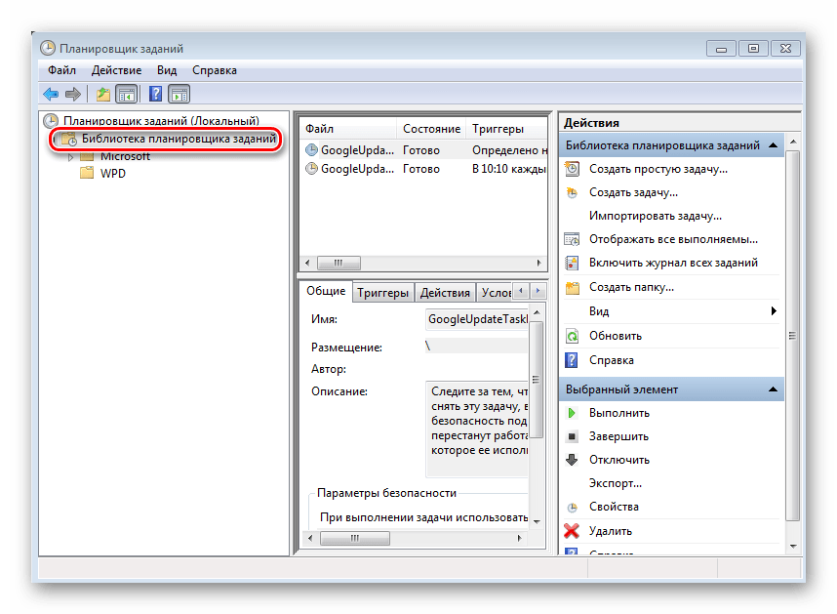This screenshot has height=614, width=837.
Task: Click the Экспорт... action
Action: [615, 483]
